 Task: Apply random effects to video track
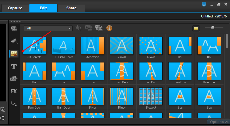99,28
